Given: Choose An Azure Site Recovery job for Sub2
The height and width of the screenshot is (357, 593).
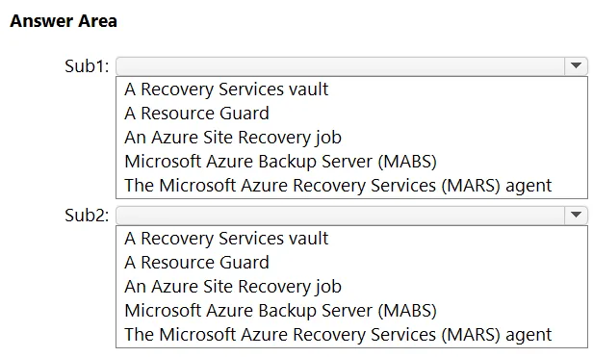Looking at the screenshot, I should [x=233, y=287].
